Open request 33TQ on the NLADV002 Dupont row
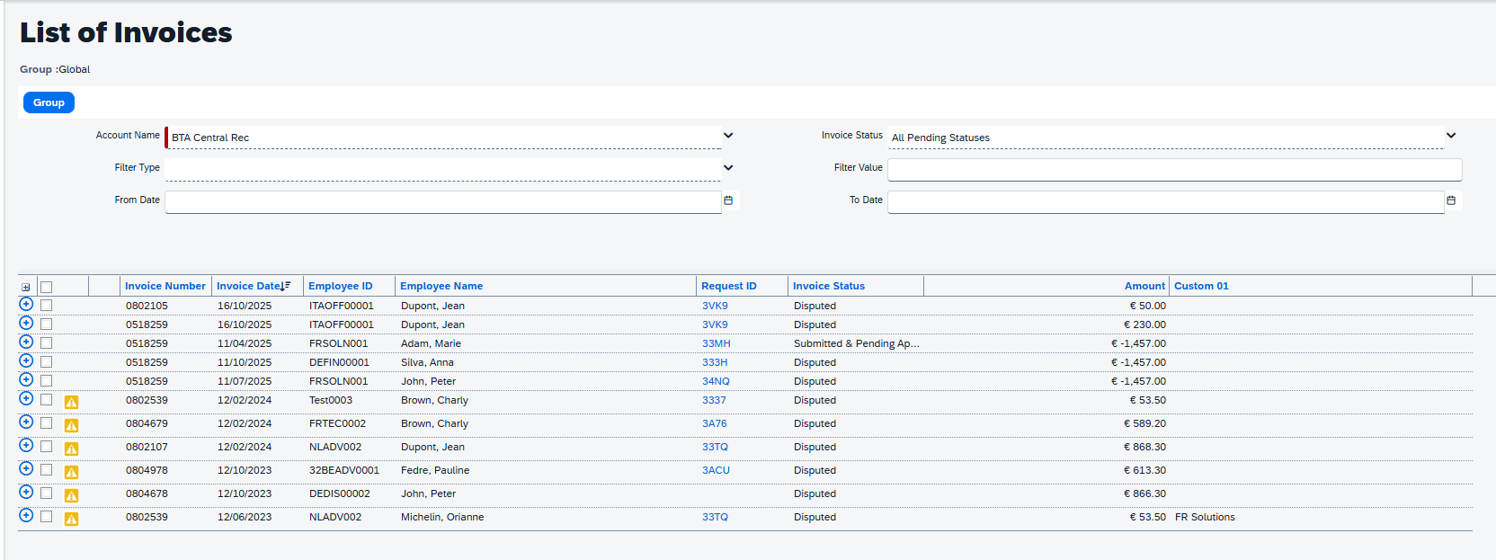This screenshot has height=560, width=1496. 715,447
